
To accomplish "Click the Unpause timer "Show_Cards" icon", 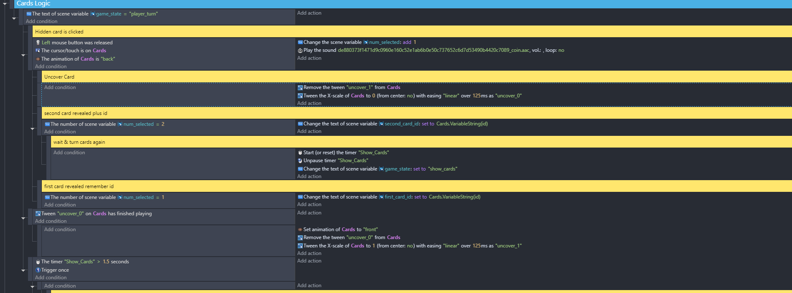I will pos(300,161).
